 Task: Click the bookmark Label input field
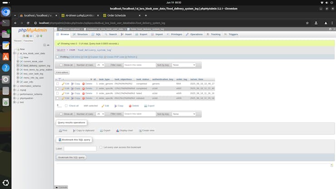pos(80,149)
